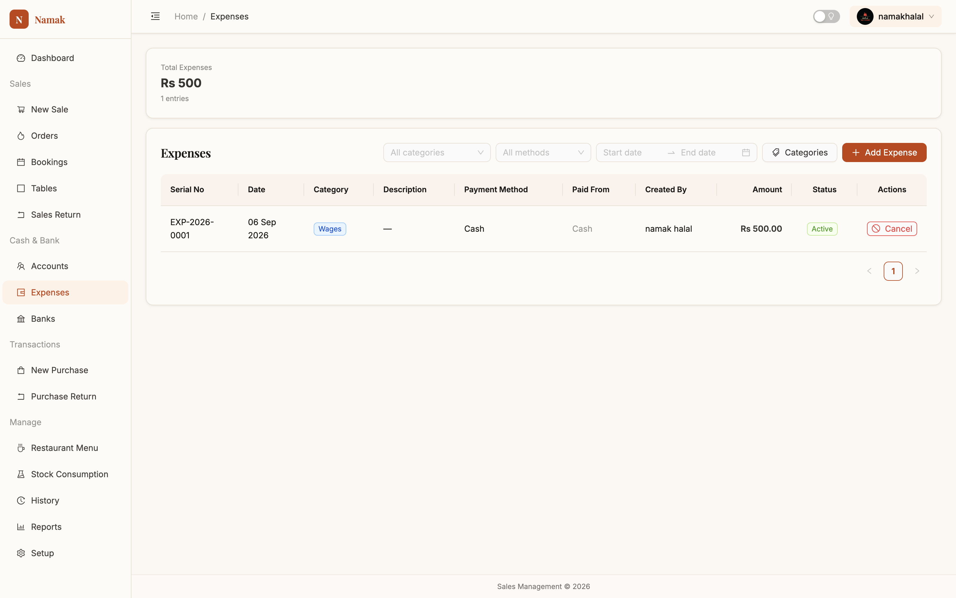Open the namakhalal user menu
Screen dimensions: 956x598
(895, 16)
